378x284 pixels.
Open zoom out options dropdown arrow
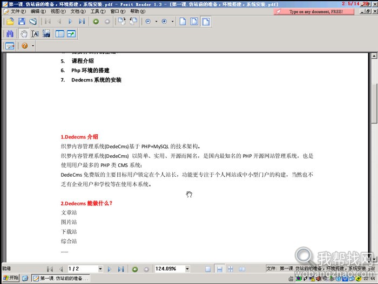[x=156, y=22]
